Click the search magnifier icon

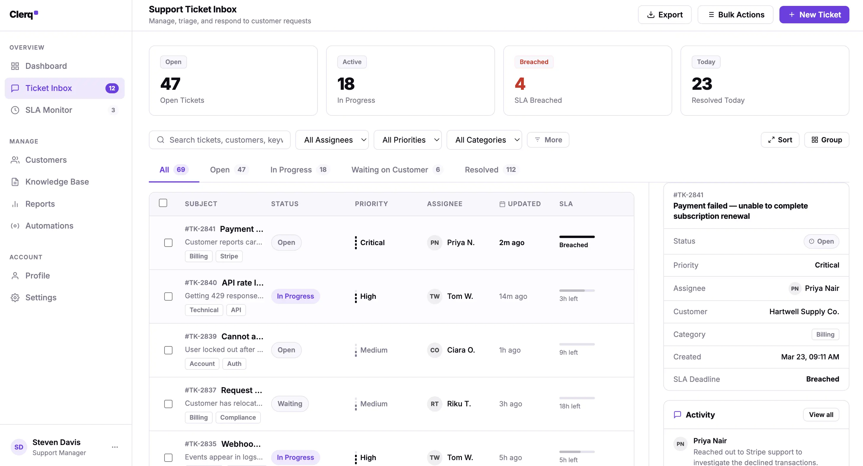pyautogui.click(x=161, y=140)
